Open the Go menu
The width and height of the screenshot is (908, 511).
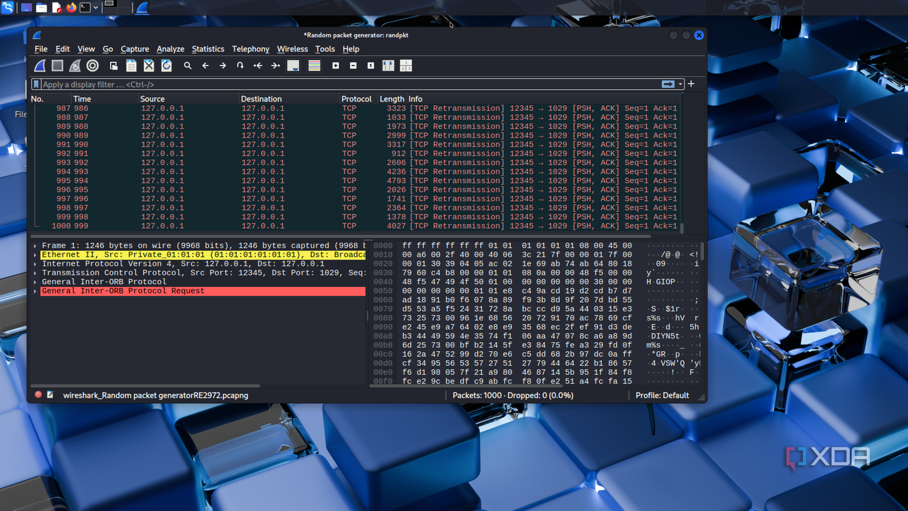pyautogui.click(x=108, y=49)
